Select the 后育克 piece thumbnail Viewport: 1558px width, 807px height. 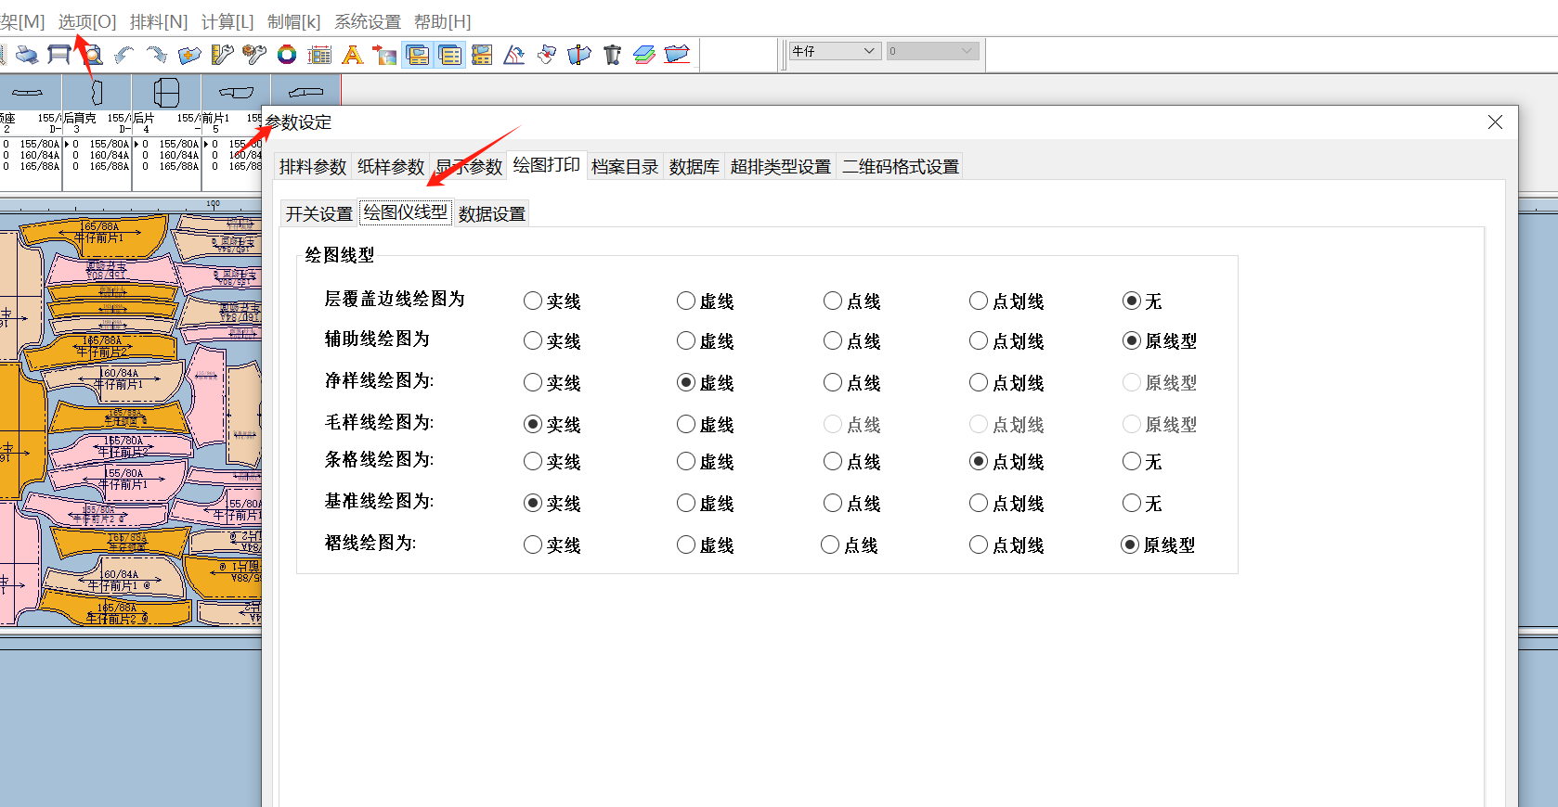pyautogui.click(x=97, y=93)
